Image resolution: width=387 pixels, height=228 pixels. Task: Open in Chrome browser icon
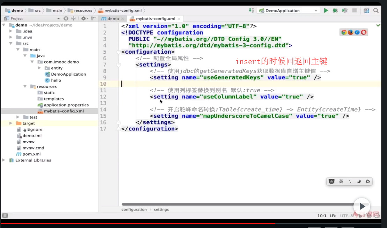tap(344, 32)
